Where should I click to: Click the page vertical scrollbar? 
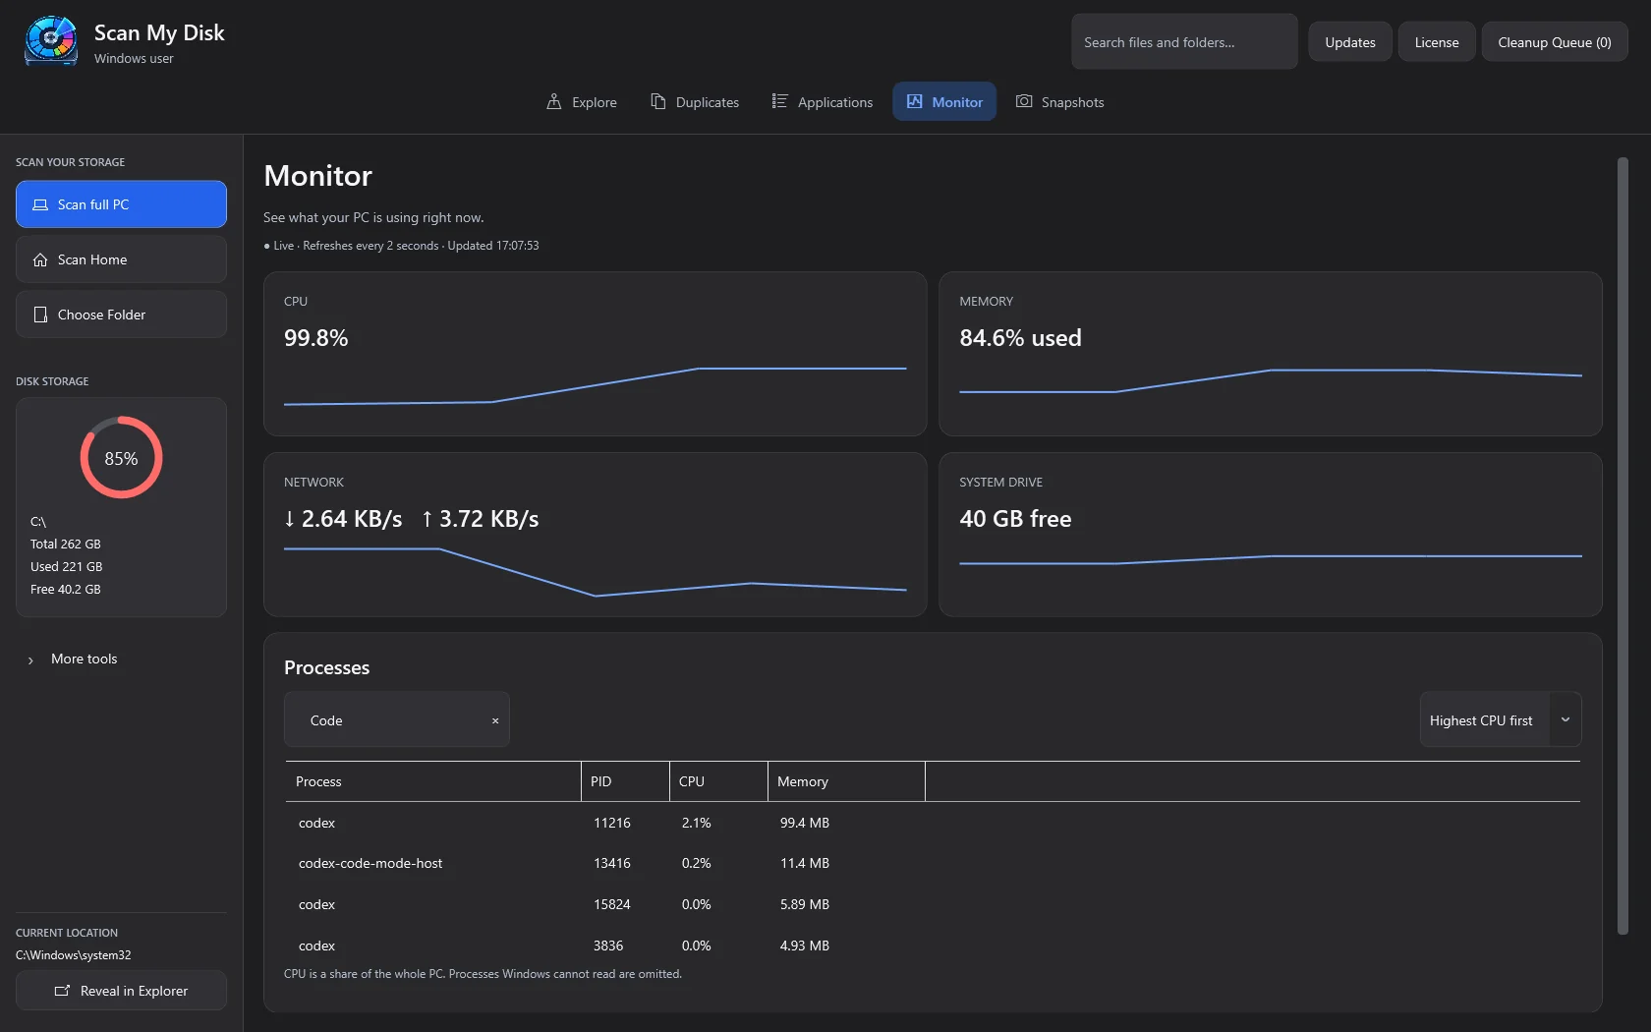pos(1623,545)
